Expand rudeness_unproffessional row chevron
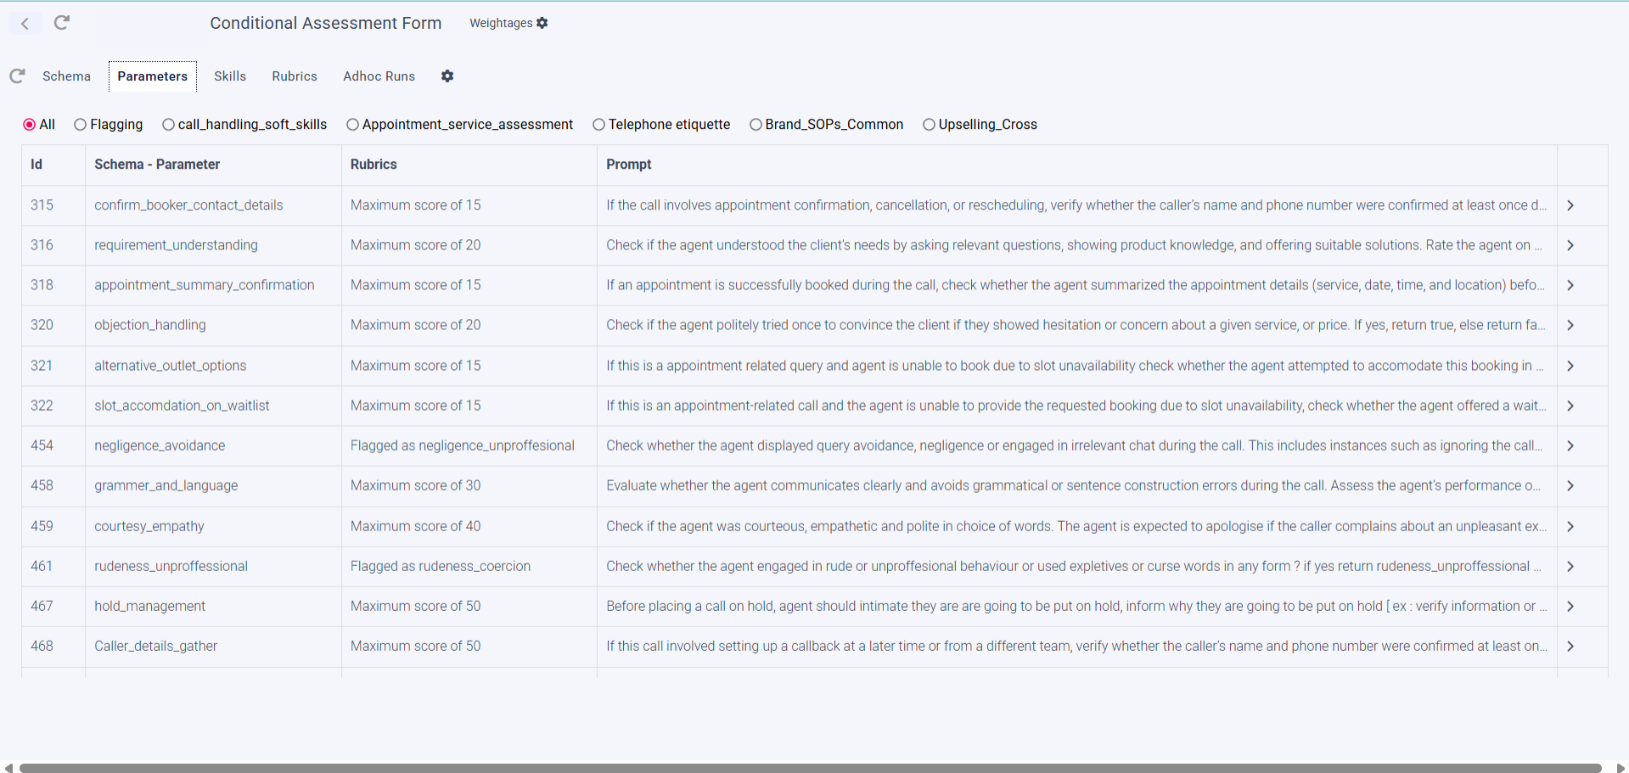The image size is (1629, 773). coord(1570,566)
